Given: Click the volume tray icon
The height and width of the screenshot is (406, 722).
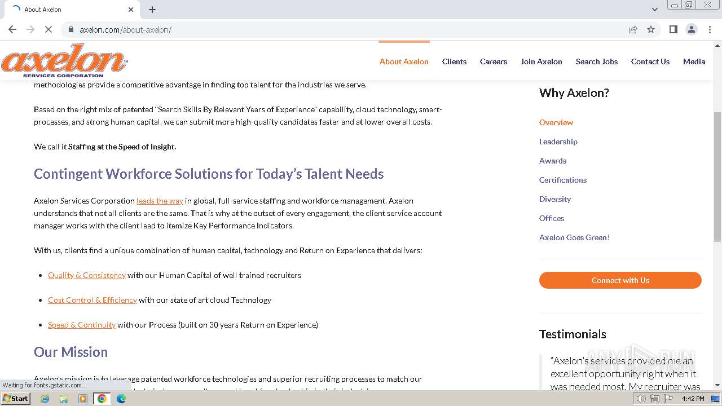Looking at the screenshot, I should coord(641,399).
